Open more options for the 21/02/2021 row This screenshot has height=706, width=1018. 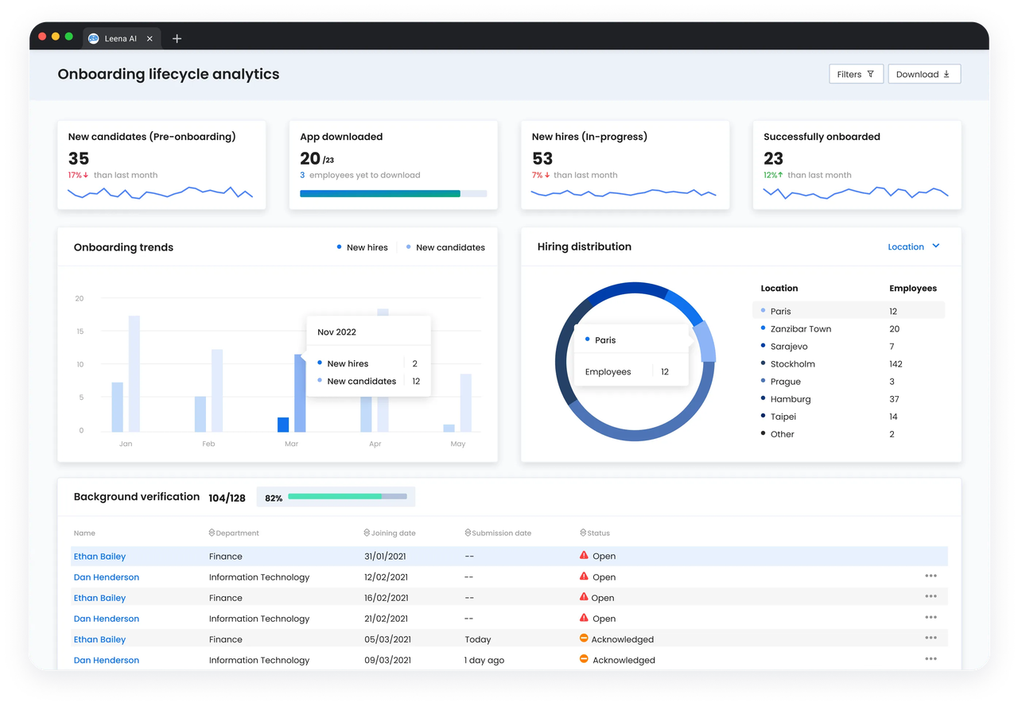tap(931, 617)
